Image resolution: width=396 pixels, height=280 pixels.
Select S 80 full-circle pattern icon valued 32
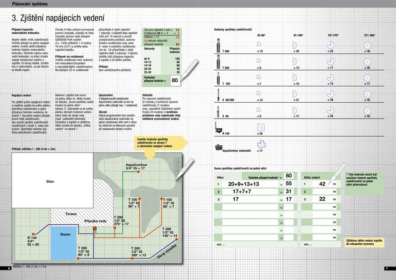point(368,111)
